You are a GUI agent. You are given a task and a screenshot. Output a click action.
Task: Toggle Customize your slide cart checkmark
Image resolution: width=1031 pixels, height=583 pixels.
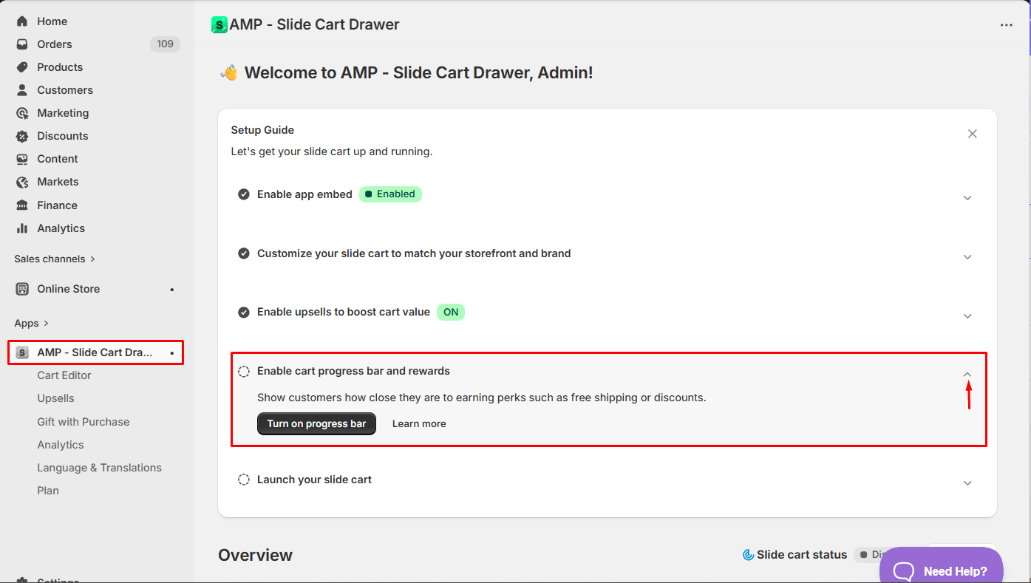[x=244, y=253]
